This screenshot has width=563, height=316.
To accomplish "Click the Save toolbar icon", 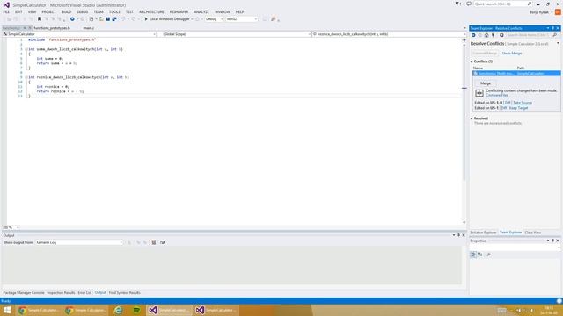I will point(107,19).
